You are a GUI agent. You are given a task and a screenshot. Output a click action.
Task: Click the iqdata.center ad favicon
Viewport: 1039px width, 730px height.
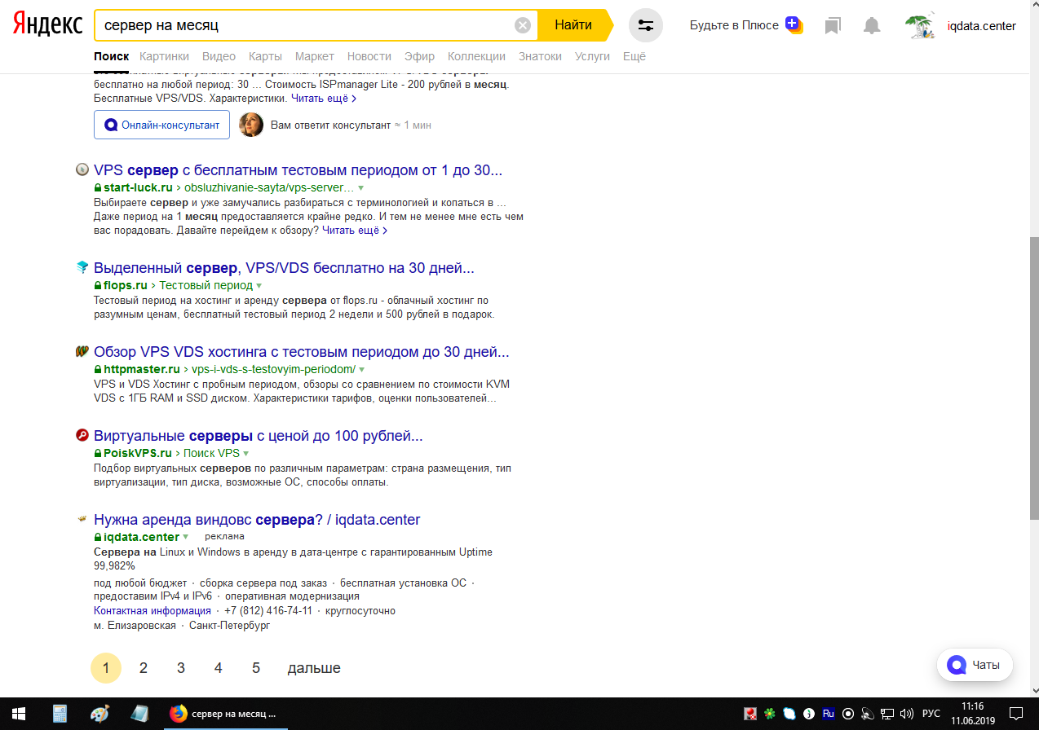(x=82, y=518)
